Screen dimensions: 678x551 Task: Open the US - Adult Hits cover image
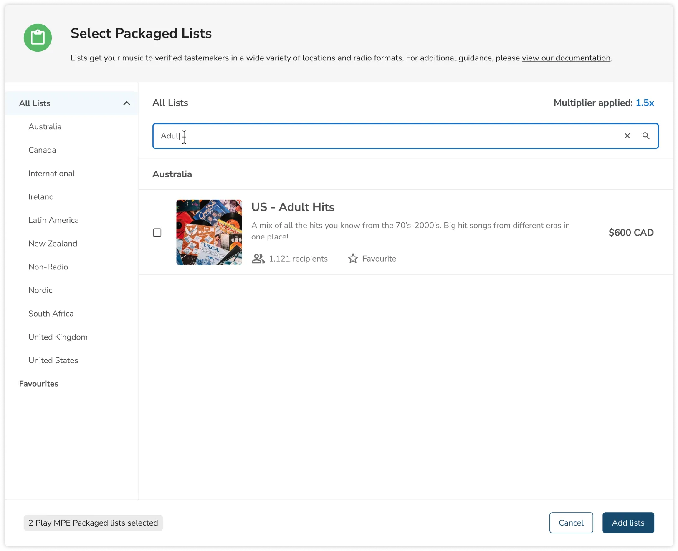[x=208, y=232]
